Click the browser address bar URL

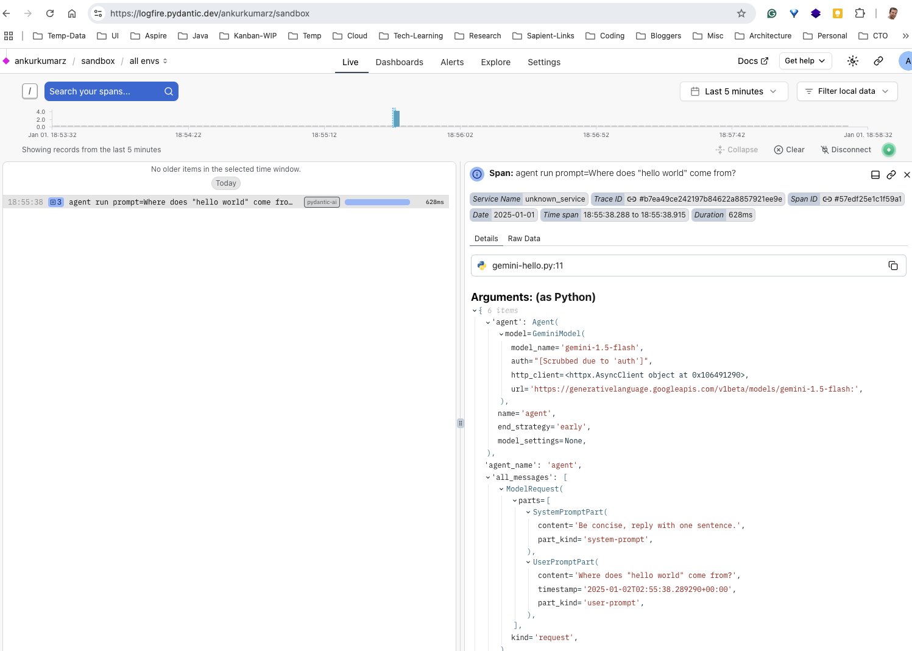click(210, 13)
